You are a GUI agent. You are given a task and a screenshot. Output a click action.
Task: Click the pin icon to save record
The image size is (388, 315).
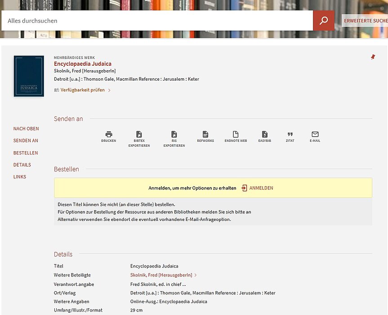point(373,57)
